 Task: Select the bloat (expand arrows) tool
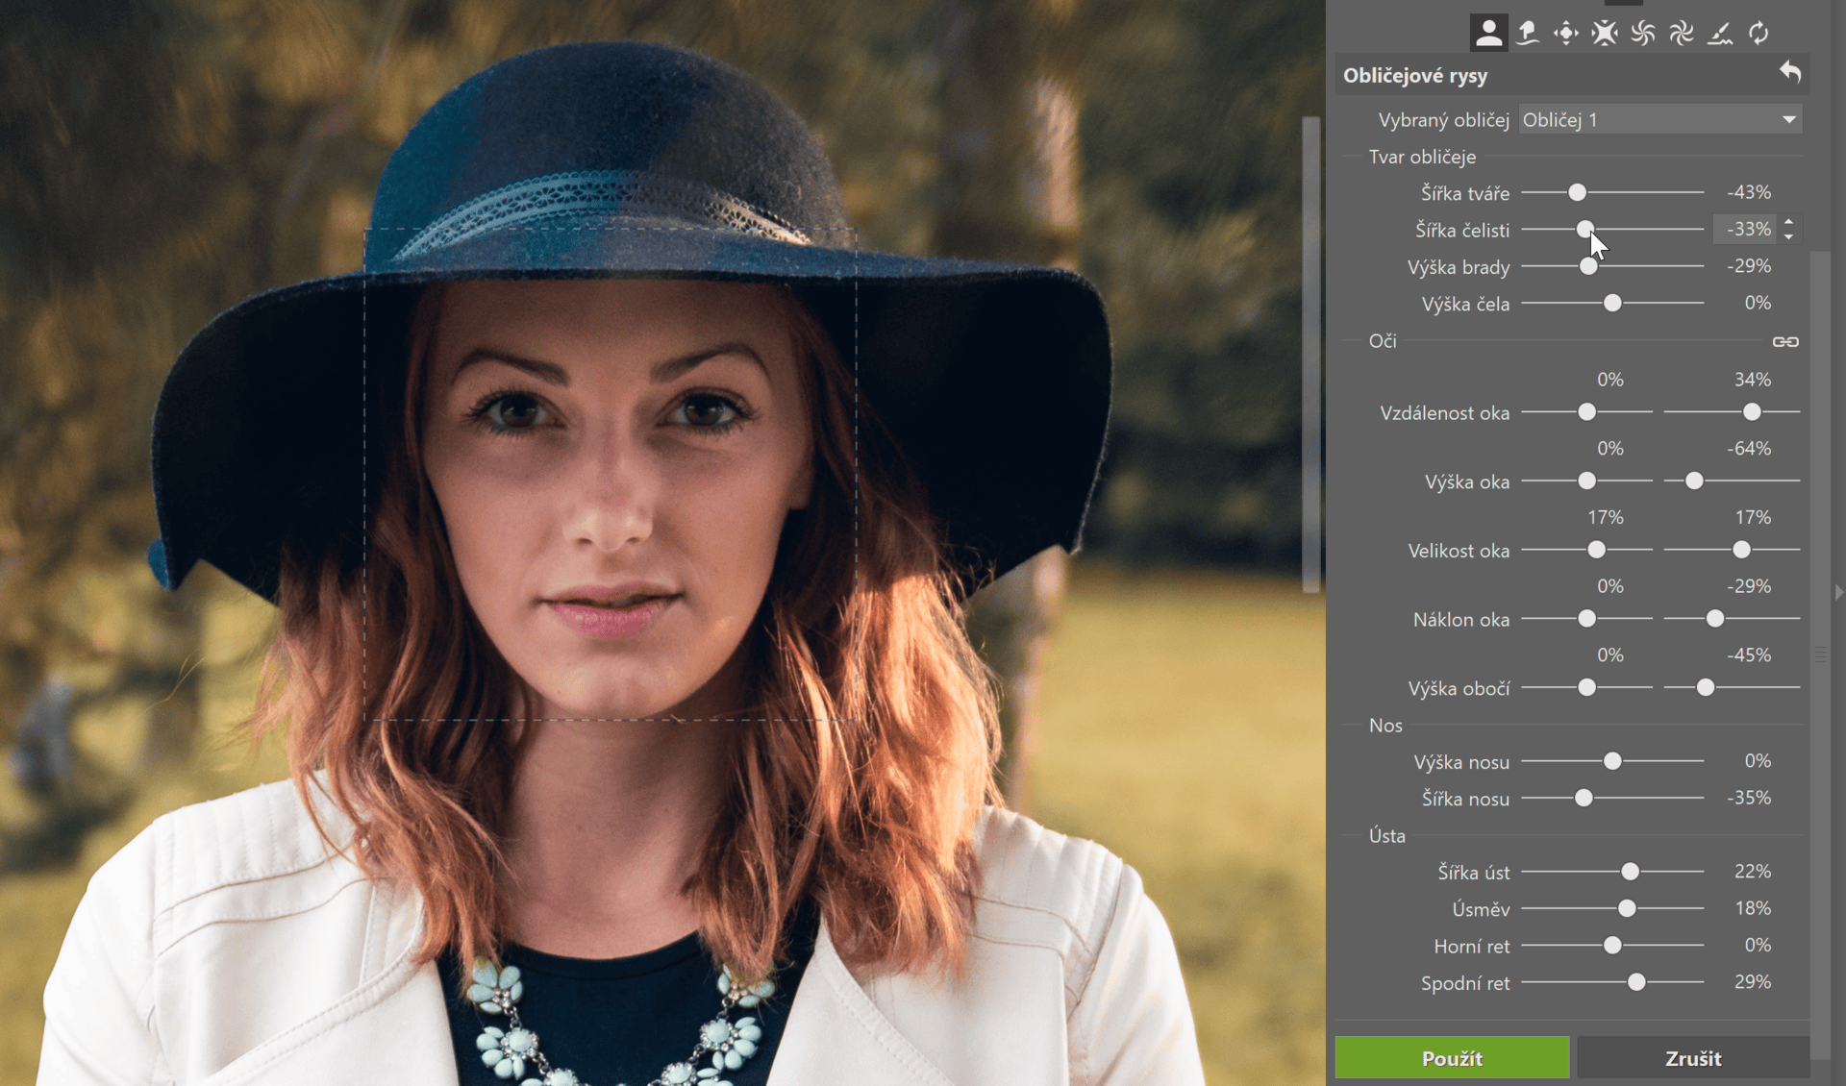1565,34
